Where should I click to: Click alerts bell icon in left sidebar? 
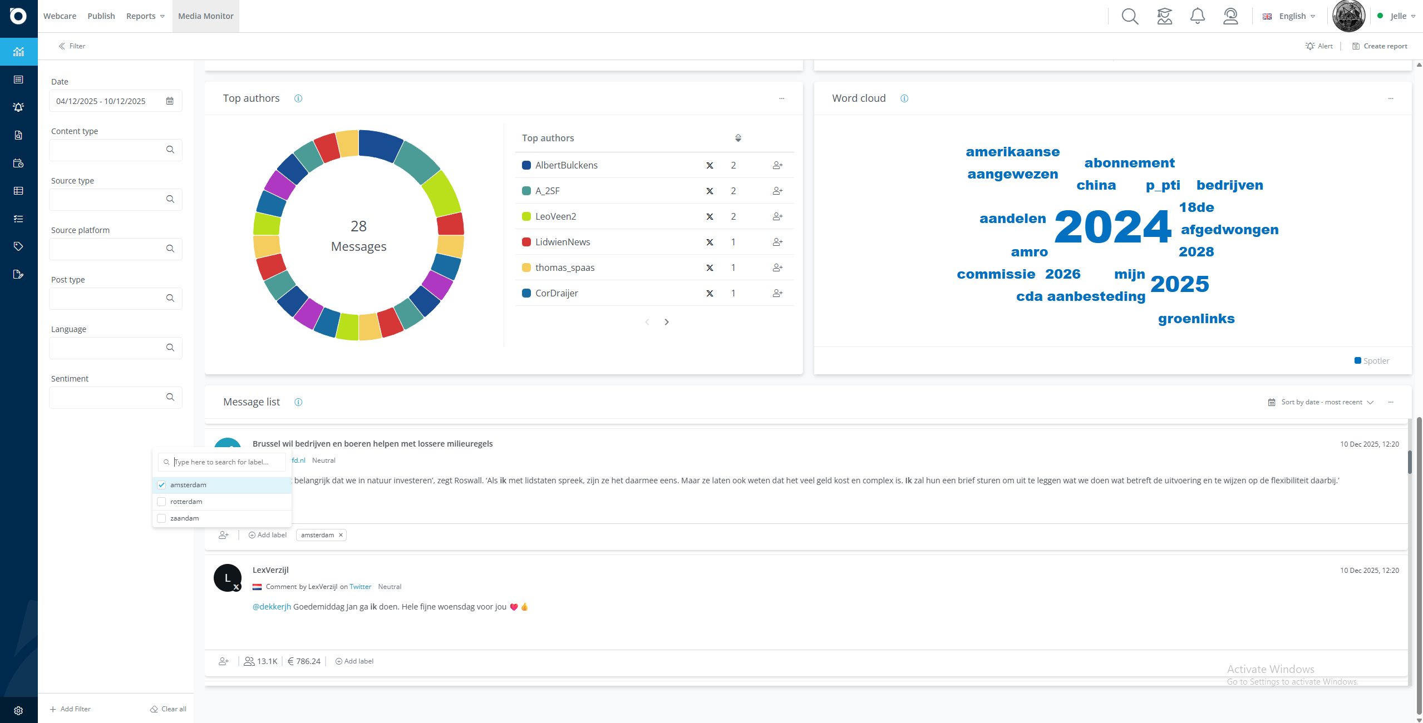[x=18, y=107]
